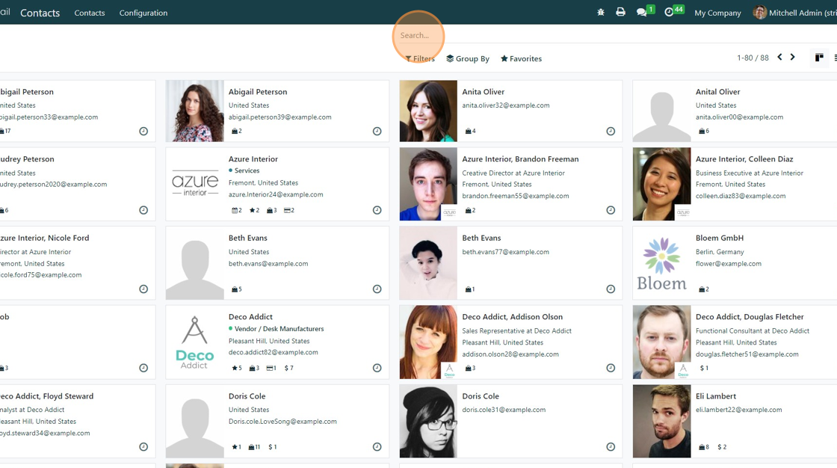This screenshot has width=837, height=468.
Task: Click the 1-80 / 88 pager text
Action: [x=753, y=58]
